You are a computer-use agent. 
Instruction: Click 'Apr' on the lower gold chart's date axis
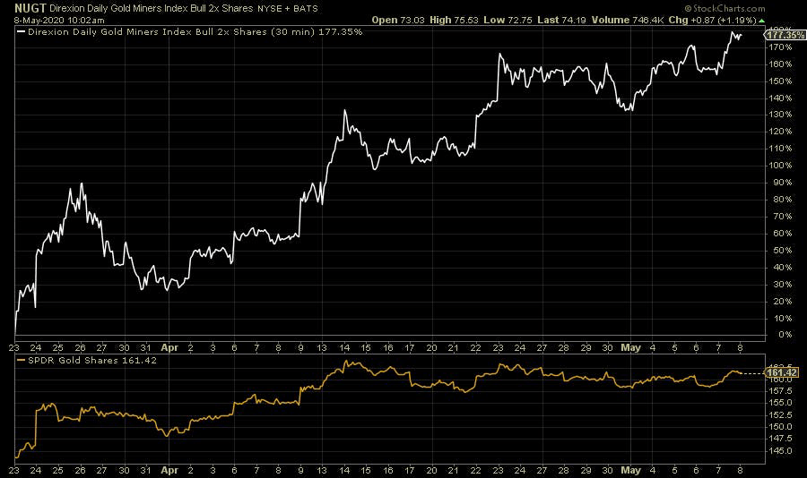169,470
